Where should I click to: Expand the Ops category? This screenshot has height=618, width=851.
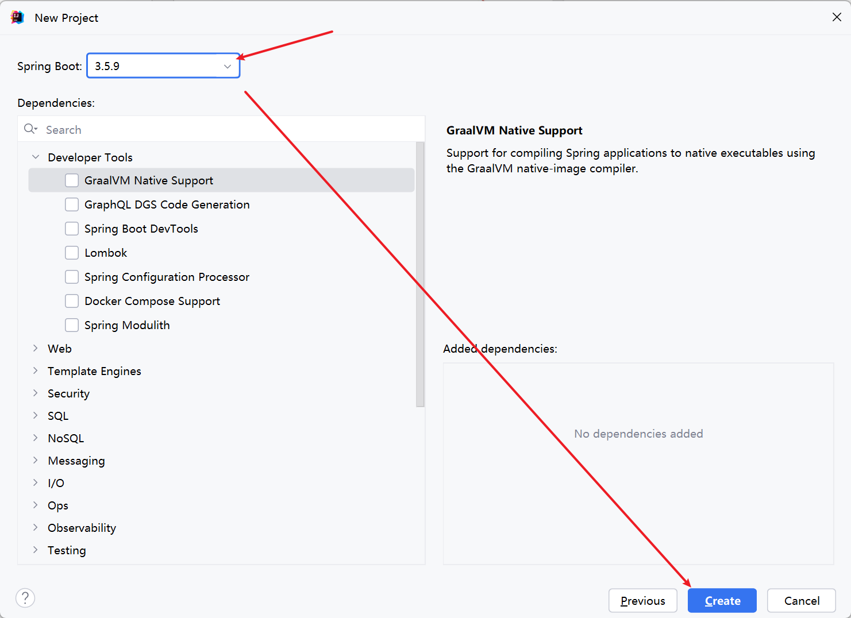coord(36,505)
